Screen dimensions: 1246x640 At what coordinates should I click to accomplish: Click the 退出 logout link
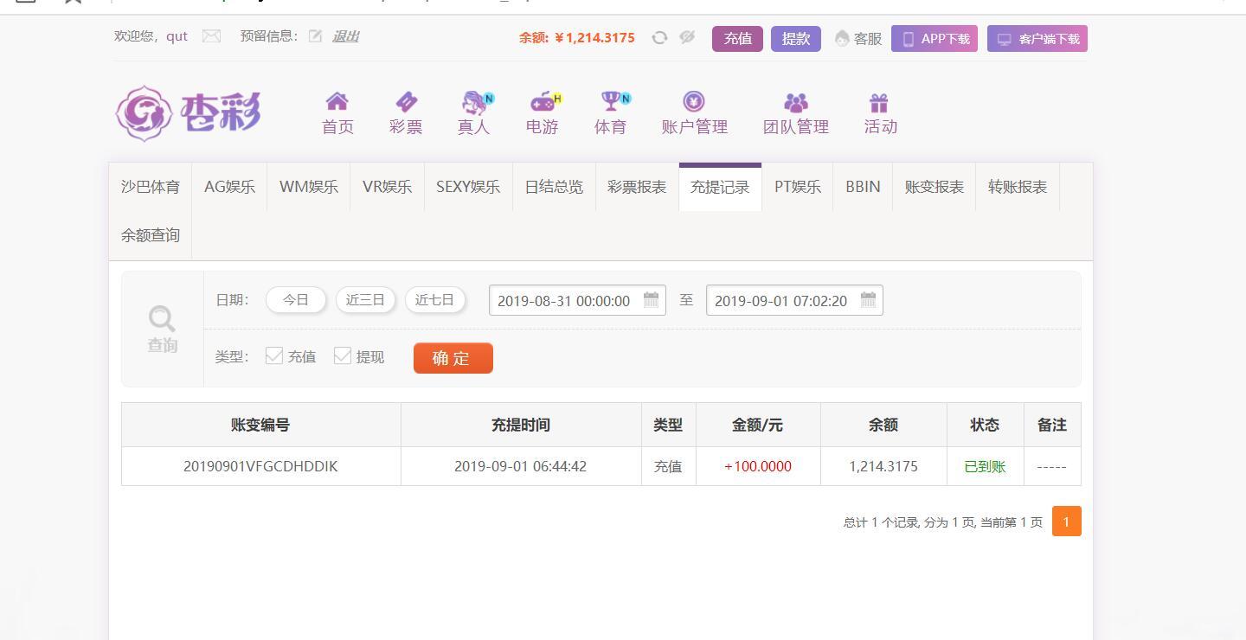[x=345, y=36]
